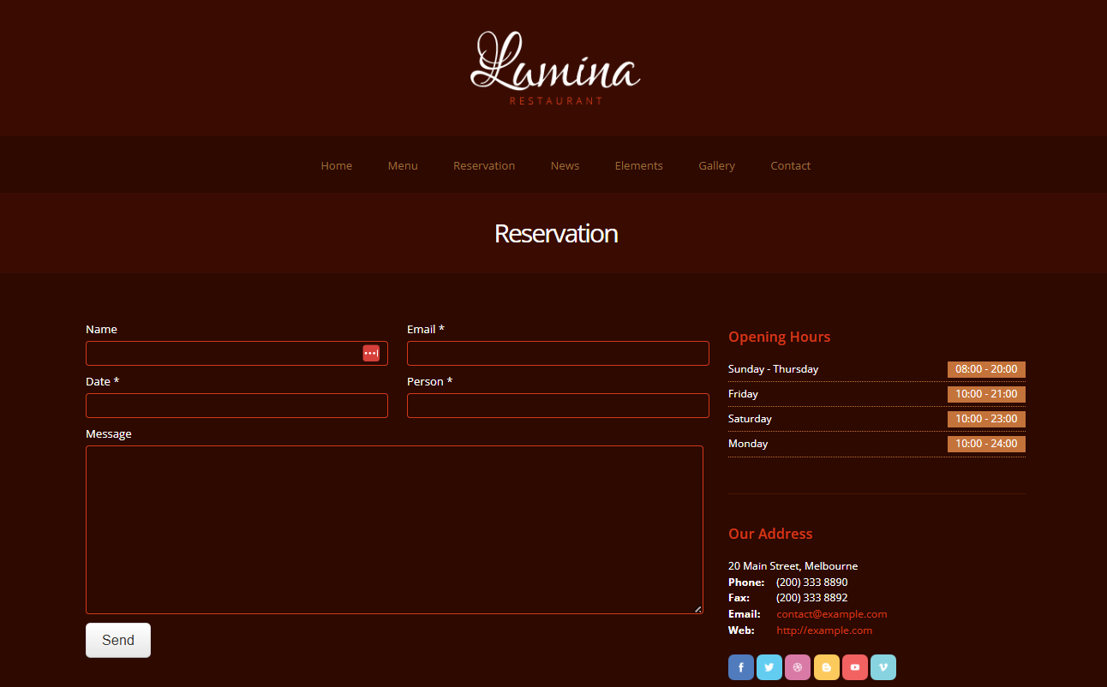
Task: Open the Vimeo social icon
Action: pyautogui.click(x=883, y=667)
